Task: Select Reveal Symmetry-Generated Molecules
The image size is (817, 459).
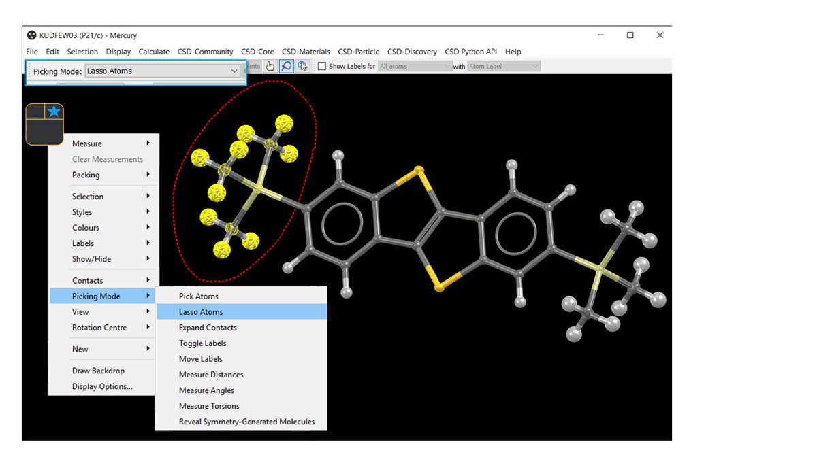Action: click(x=242, y=422)
